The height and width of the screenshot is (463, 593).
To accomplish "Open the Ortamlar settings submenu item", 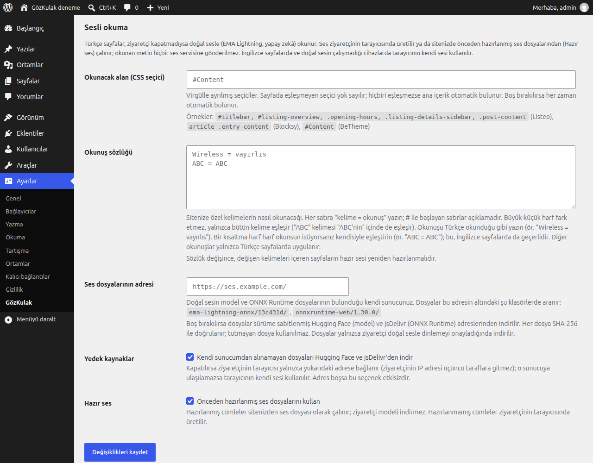I will pyautogui.click(x=18, y=263).
